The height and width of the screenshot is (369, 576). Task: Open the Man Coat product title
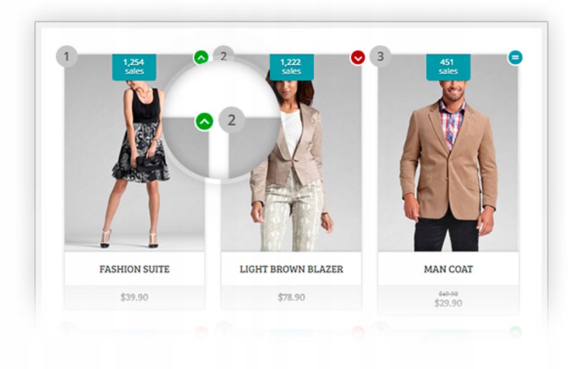(448, 270)
